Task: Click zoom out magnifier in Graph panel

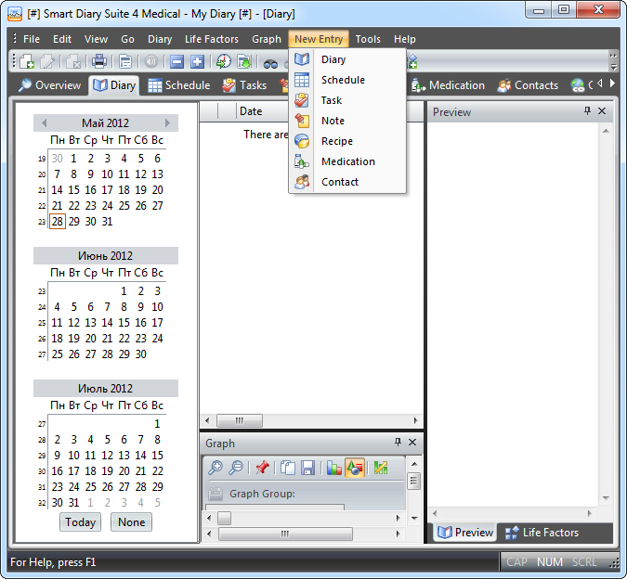Action: (236, 468)
